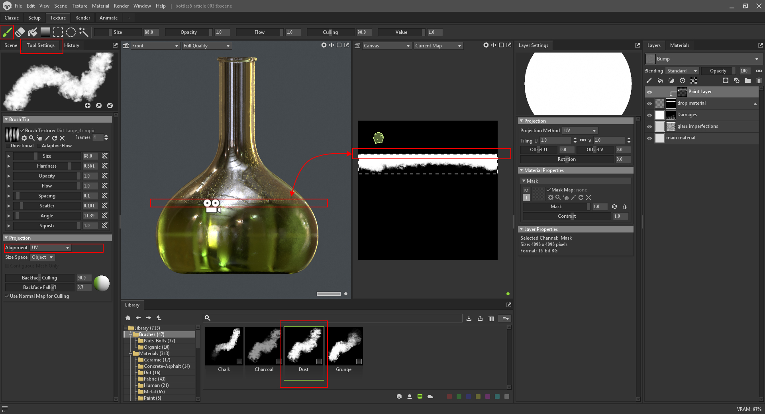The height and width of the screenshot is (414, 765).
Task: Select the drop material layer name
Action: point(691,103)
